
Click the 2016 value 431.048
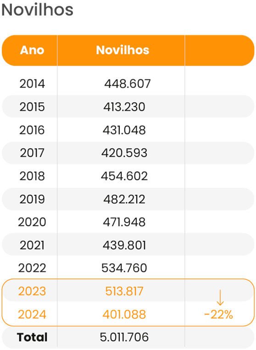point(124,130)
